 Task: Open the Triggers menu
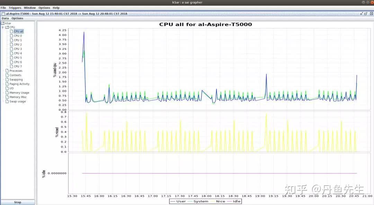15,8
